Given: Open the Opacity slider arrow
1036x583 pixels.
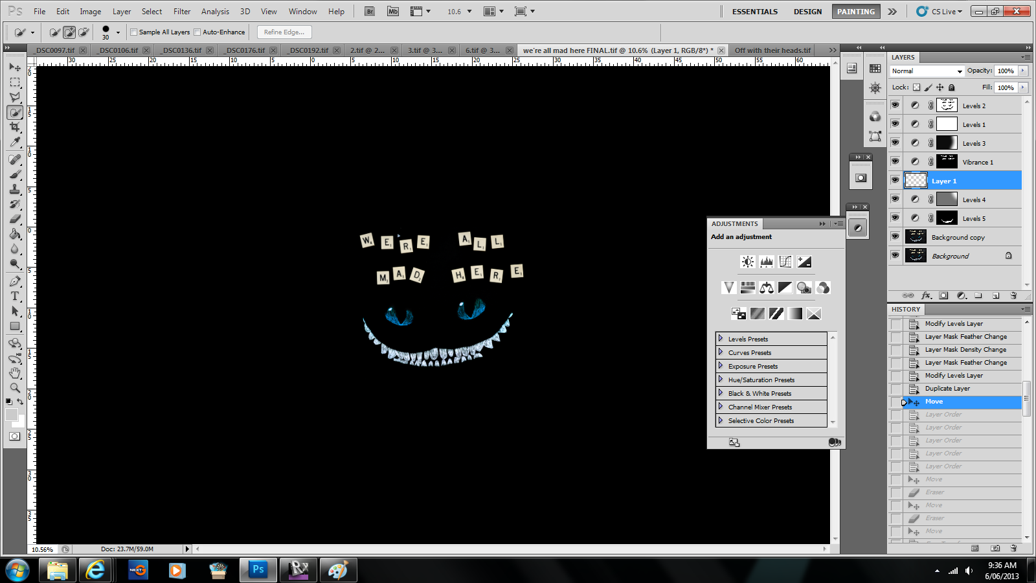Looking at the screenshot, I should point(1023,71).
